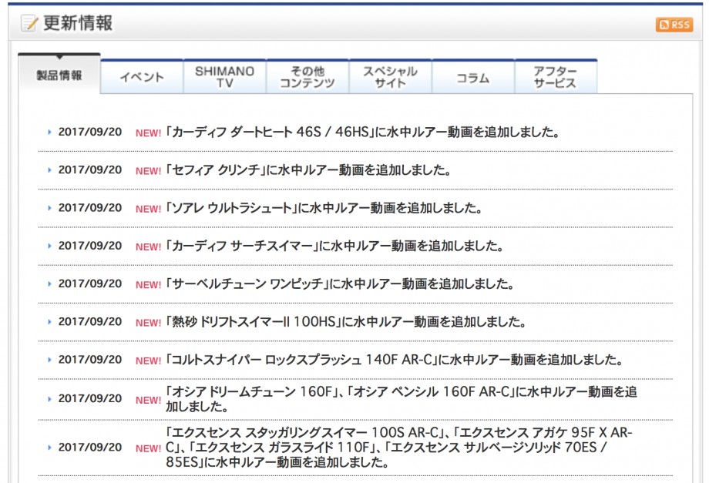Image resolution: width=709 pixels, height=483 pixels.
Task: Select the 製品情報 tab
Action: click(x=59, y=75)
